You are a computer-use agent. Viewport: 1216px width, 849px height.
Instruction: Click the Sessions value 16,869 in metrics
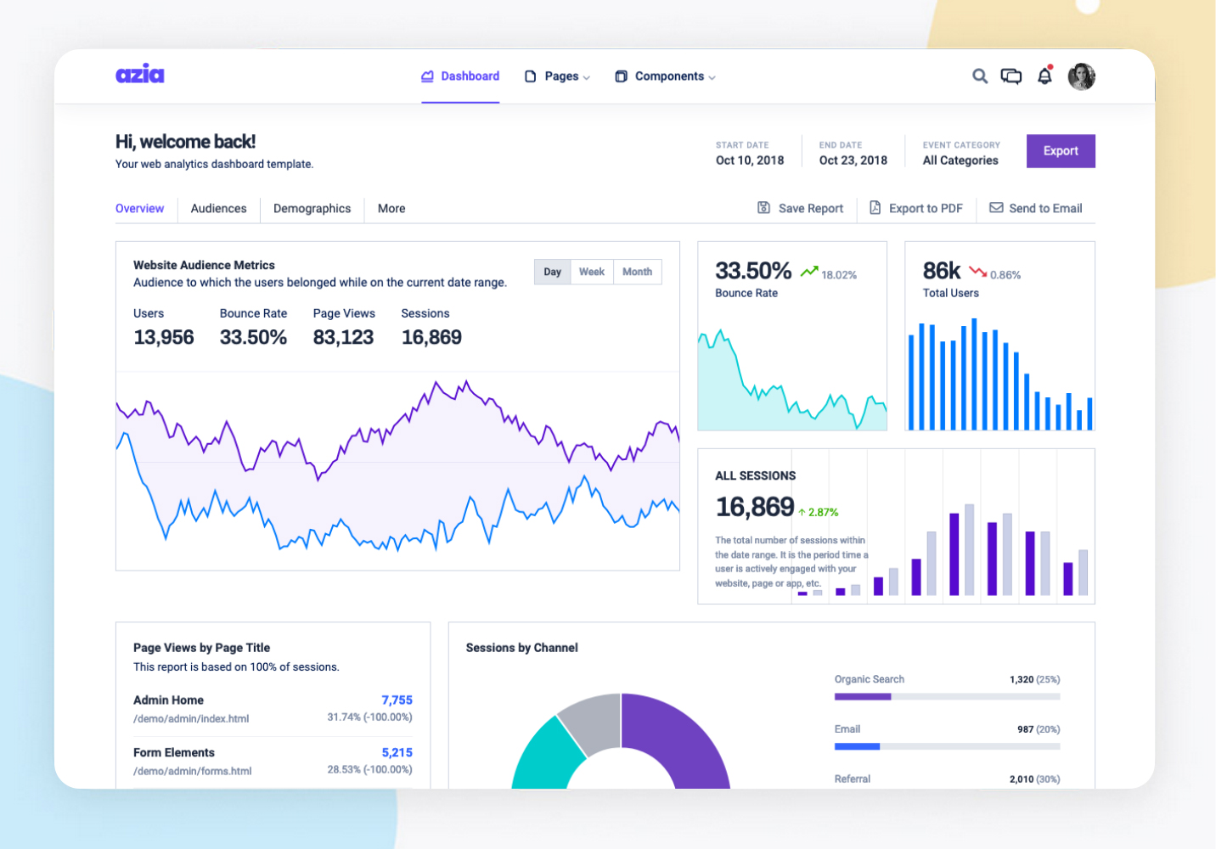431,337
